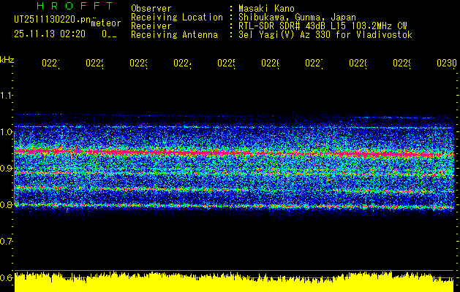This screenshot has height=292, width=460.
Task: Select the RTL-SDR SDR# 103.2MHz receiver text
Action: [x=323, y=26]
